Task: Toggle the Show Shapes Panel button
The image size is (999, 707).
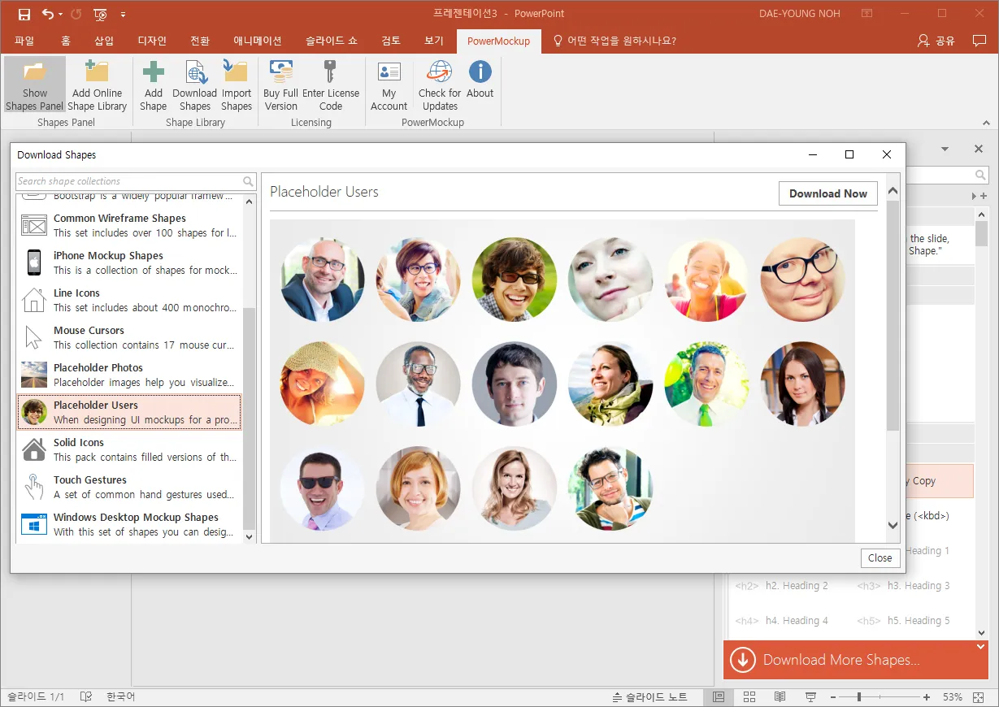Action: tap(35, 85)
